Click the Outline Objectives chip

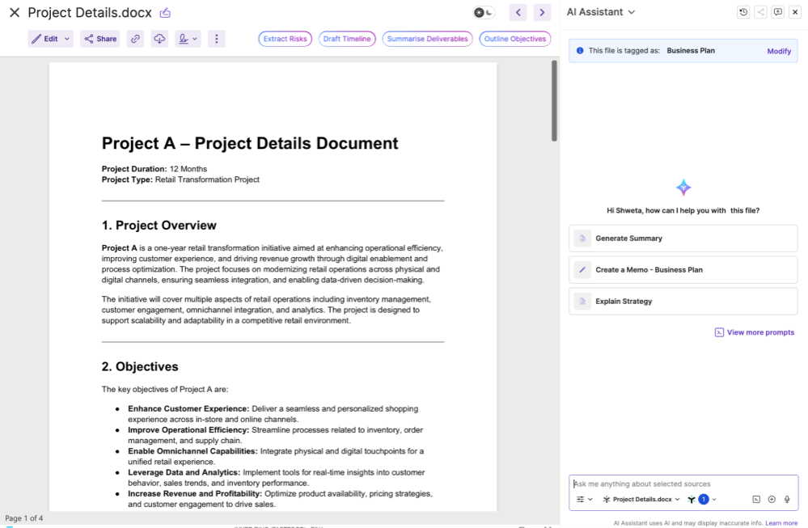click(514, 39)
